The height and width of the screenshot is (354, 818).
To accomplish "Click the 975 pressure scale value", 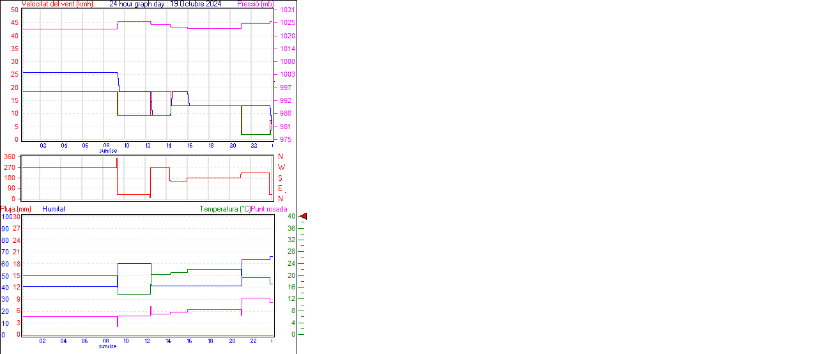I will pyautogui.click(x=286, y=139).
